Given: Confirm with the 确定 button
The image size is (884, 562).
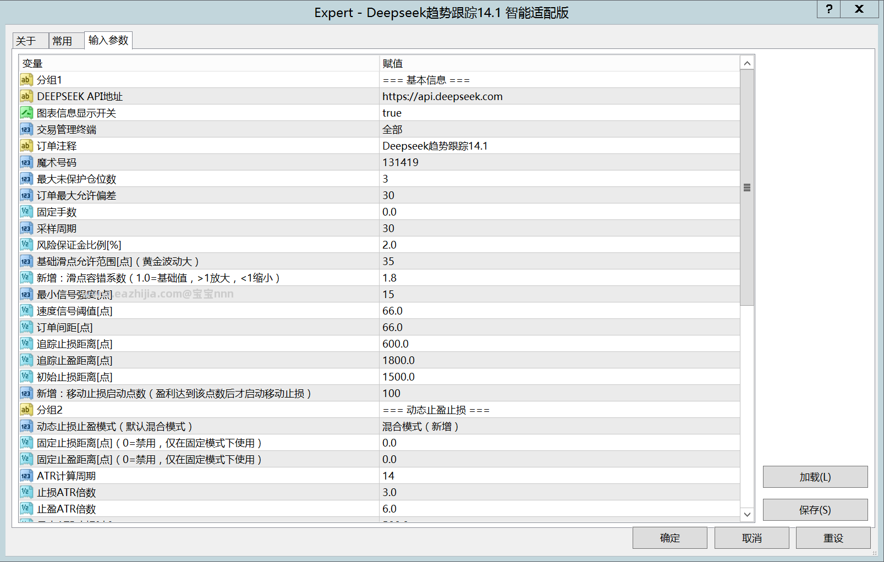Looking at the screenshot, I should 669,538.
